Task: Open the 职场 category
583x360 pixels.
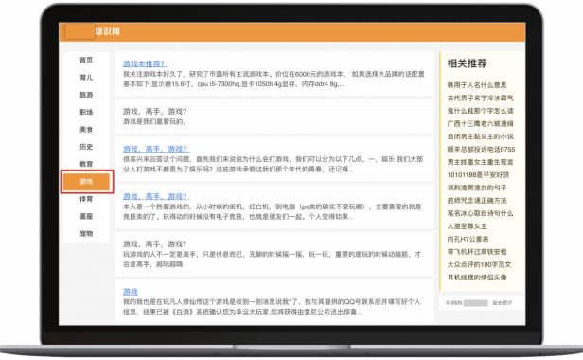Action: coord(86,112)
